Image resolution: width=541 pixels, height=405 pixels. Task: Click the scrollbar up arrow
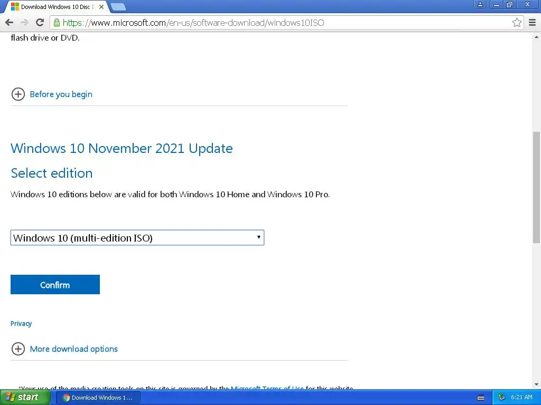point(536,37)
